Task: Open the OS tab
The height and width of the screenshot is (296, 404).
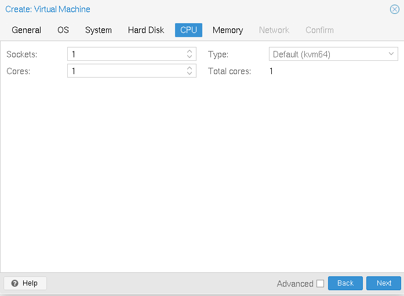Action: point(63,30)
